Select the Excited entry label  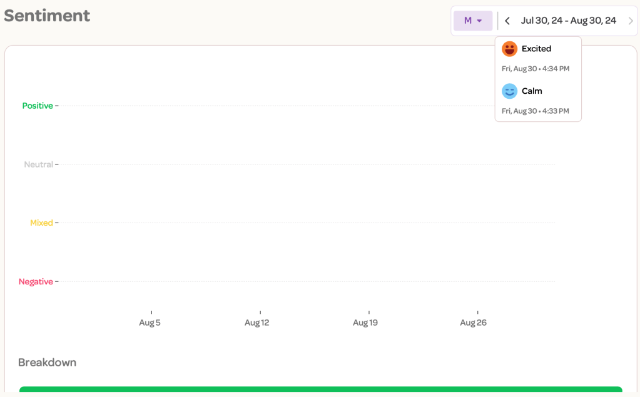(536, 49)
